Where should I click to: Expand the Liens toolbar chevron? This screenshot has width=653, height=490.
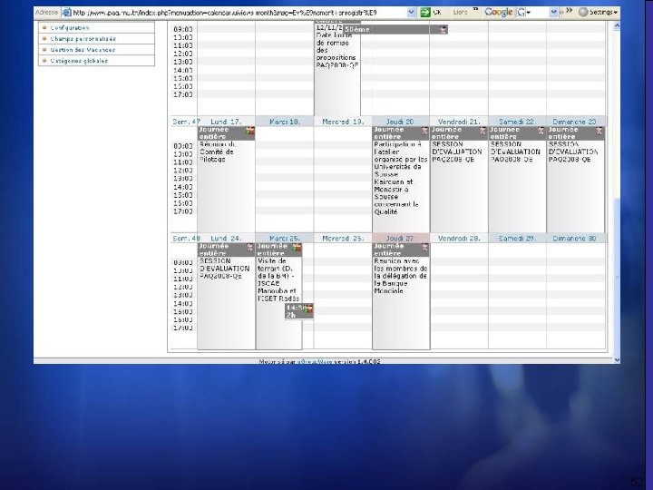click(475, 10)
